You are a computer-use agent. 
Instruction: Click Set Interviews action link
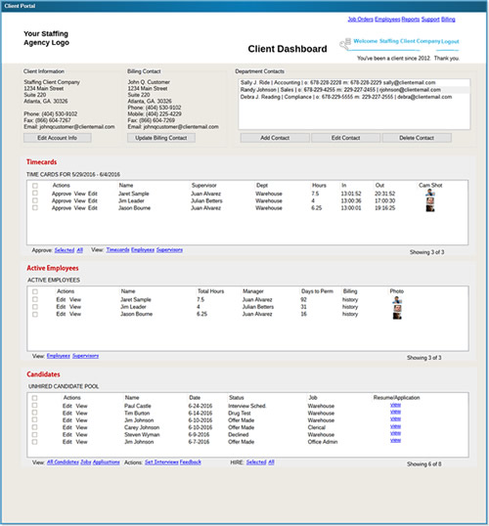pyautogui.click(x=161, y=462)
